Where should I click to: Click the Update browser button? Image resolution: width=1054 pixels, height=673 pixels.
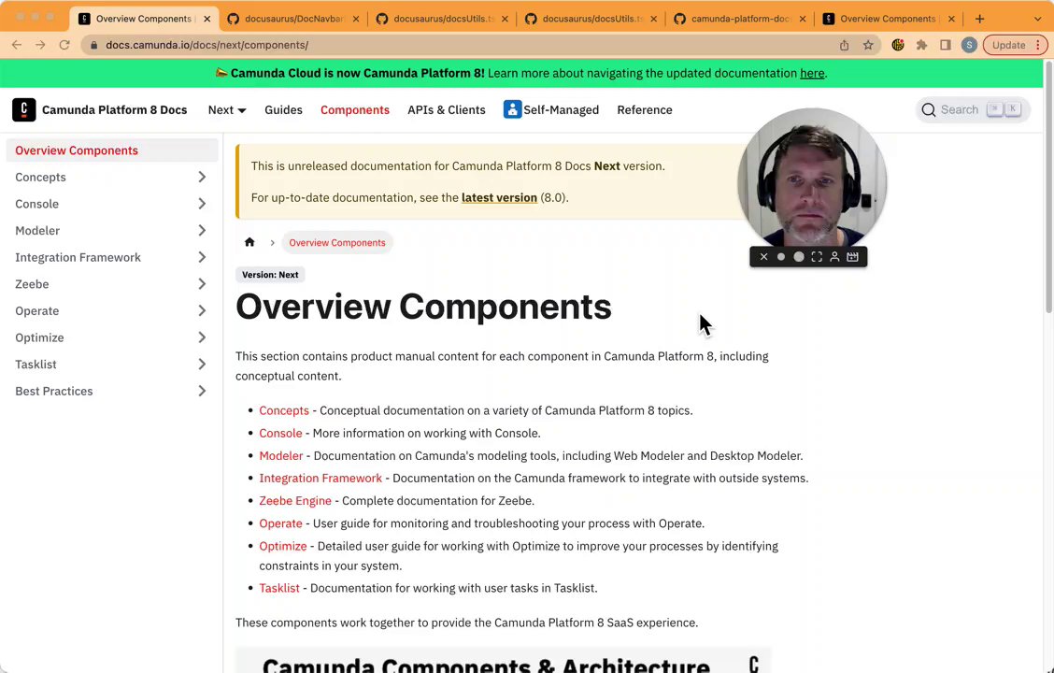tap(1015, 45)
